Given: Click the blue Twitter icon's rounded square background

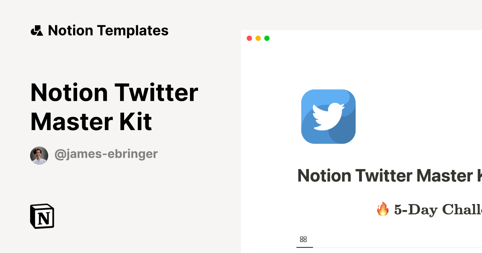Looking at the screenshot, I should pyautogui.click(x=328, y=116).
